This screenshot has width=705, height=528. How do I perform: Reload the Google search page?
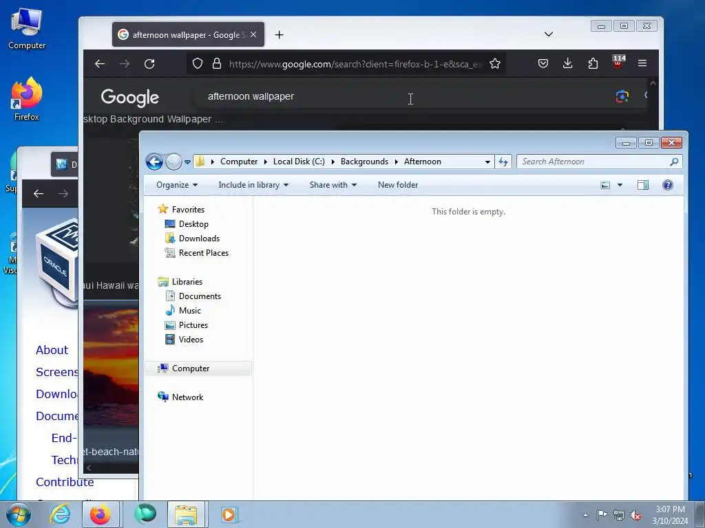(x=149, y=64)
